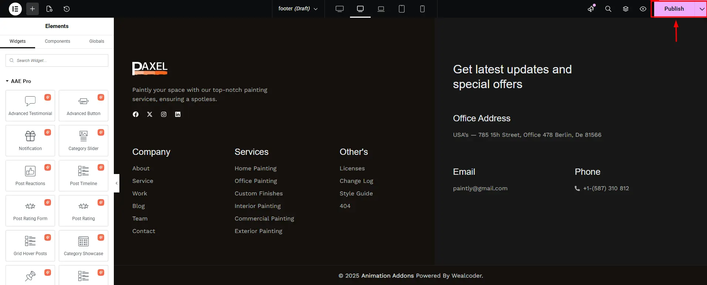Open the structure layers icon
Screen dimensions: 707x285
[626, 9]
